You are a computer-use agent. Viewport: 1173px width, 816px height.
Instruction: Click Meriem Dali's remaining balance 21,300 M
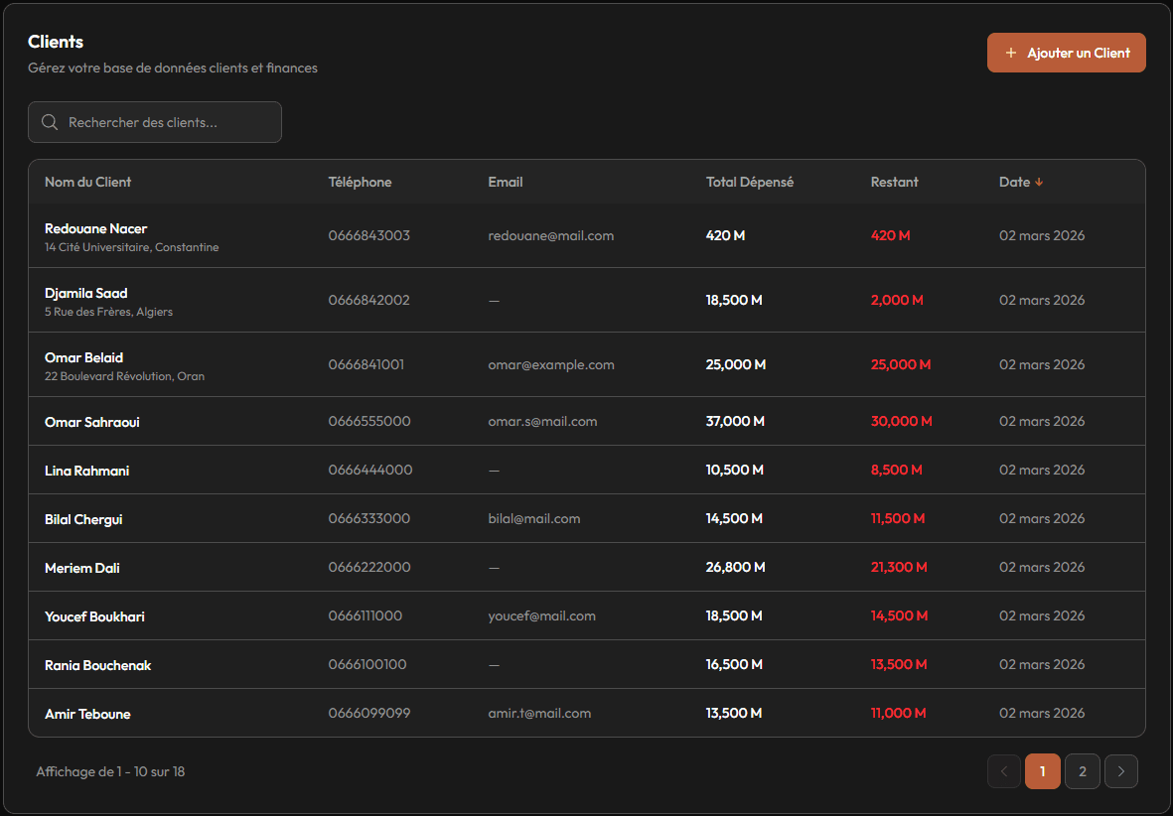click(899, 568)
